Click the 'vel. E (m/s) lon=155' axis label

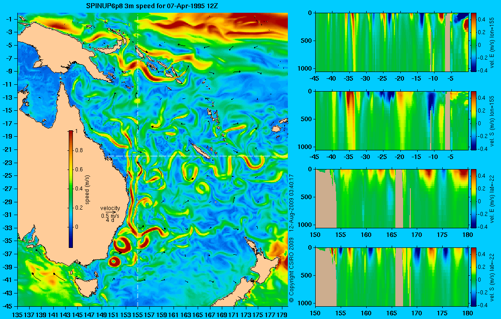pos(492,42)
